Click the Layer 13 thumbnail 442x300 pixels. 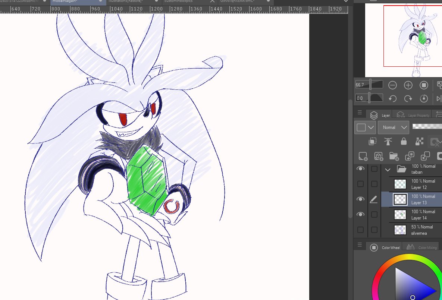(x=400, y=199)
